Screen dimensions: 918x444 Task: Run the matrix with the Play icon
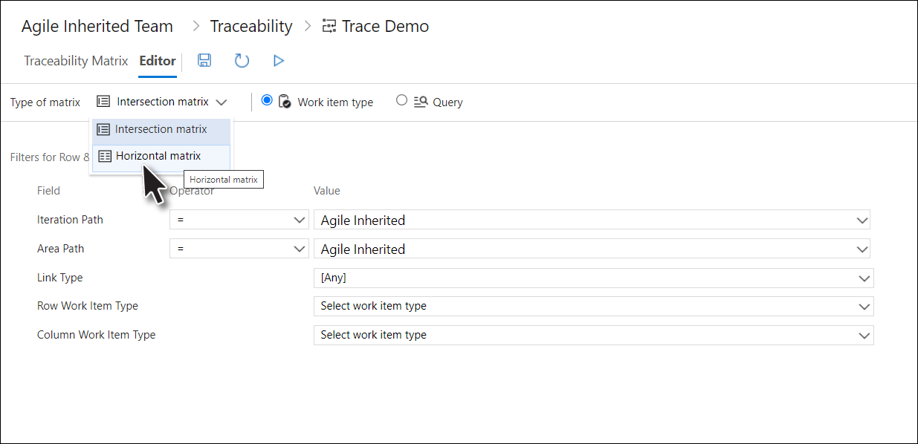click(279, 60)
